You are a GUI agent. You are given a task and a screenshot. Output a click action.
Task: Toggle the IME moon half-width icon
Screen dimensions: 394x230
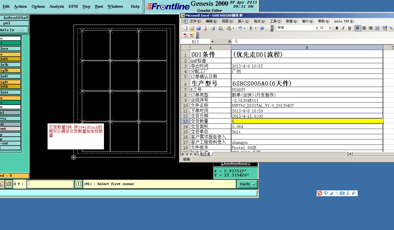(331, 193)
